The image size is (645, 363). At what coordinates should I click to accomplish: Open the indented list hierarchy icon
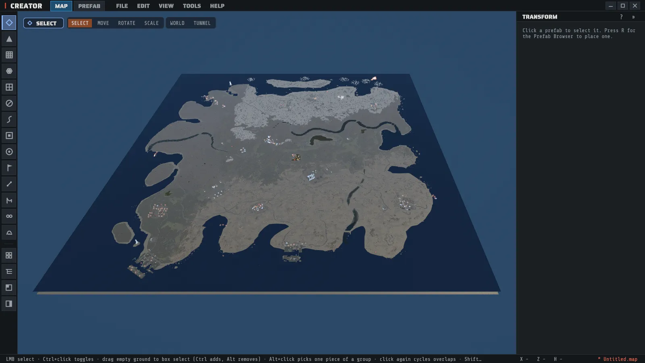click(9, 271)
